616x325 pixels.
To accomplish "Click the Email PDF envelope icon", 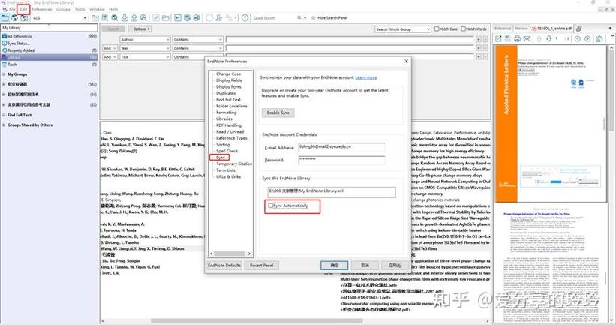I will point(527,38).
